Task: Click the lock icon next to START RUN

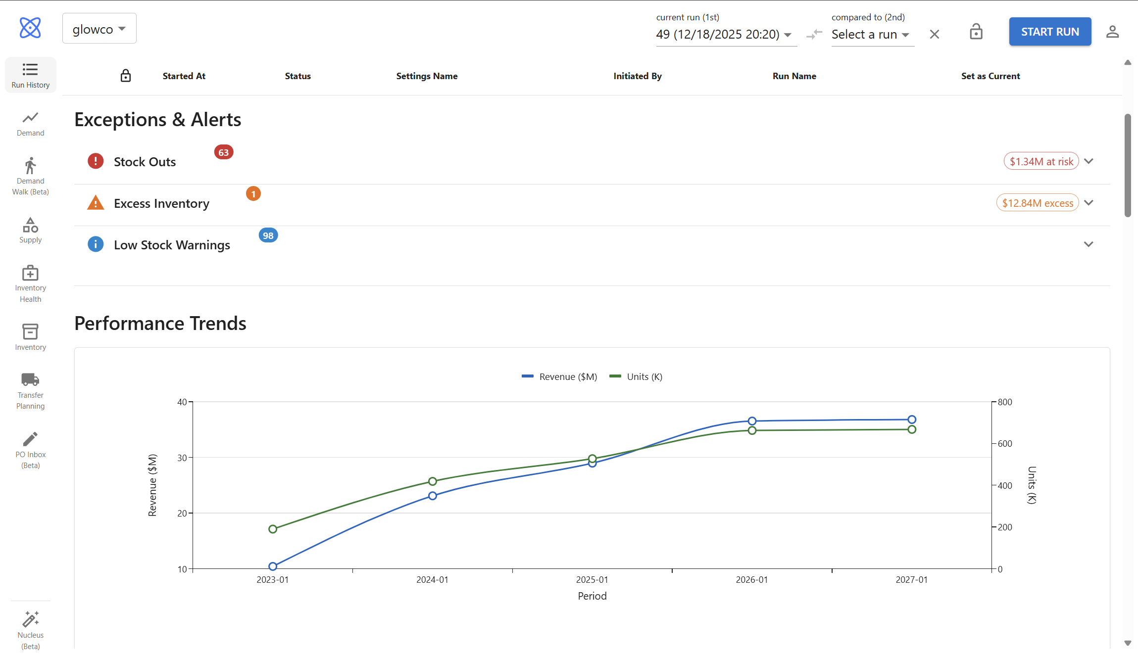Action: (976, 31)
